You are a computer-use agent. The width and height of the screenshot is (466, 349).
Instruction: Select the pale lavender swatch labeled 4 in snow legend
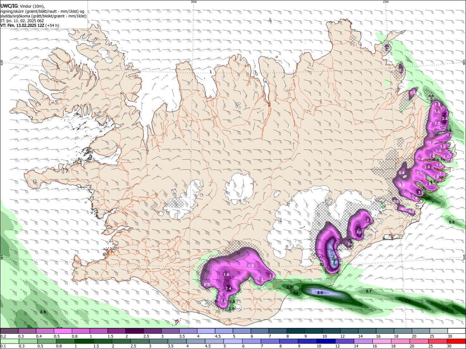point(206,331)
